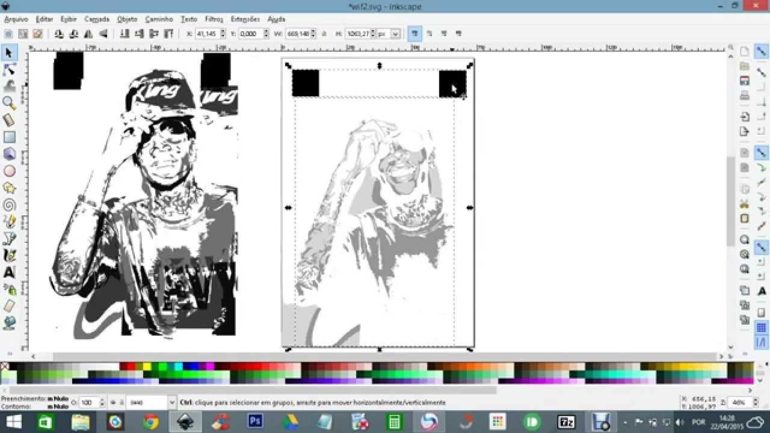Open the Filtros menu
The height and width of the screenshot is (433, 770).
click(214, 19)
